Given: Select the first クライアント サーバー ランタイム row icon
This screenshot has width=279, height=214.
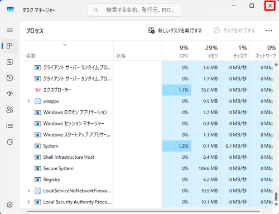Looking at the screenshot, I should point(37,67).
